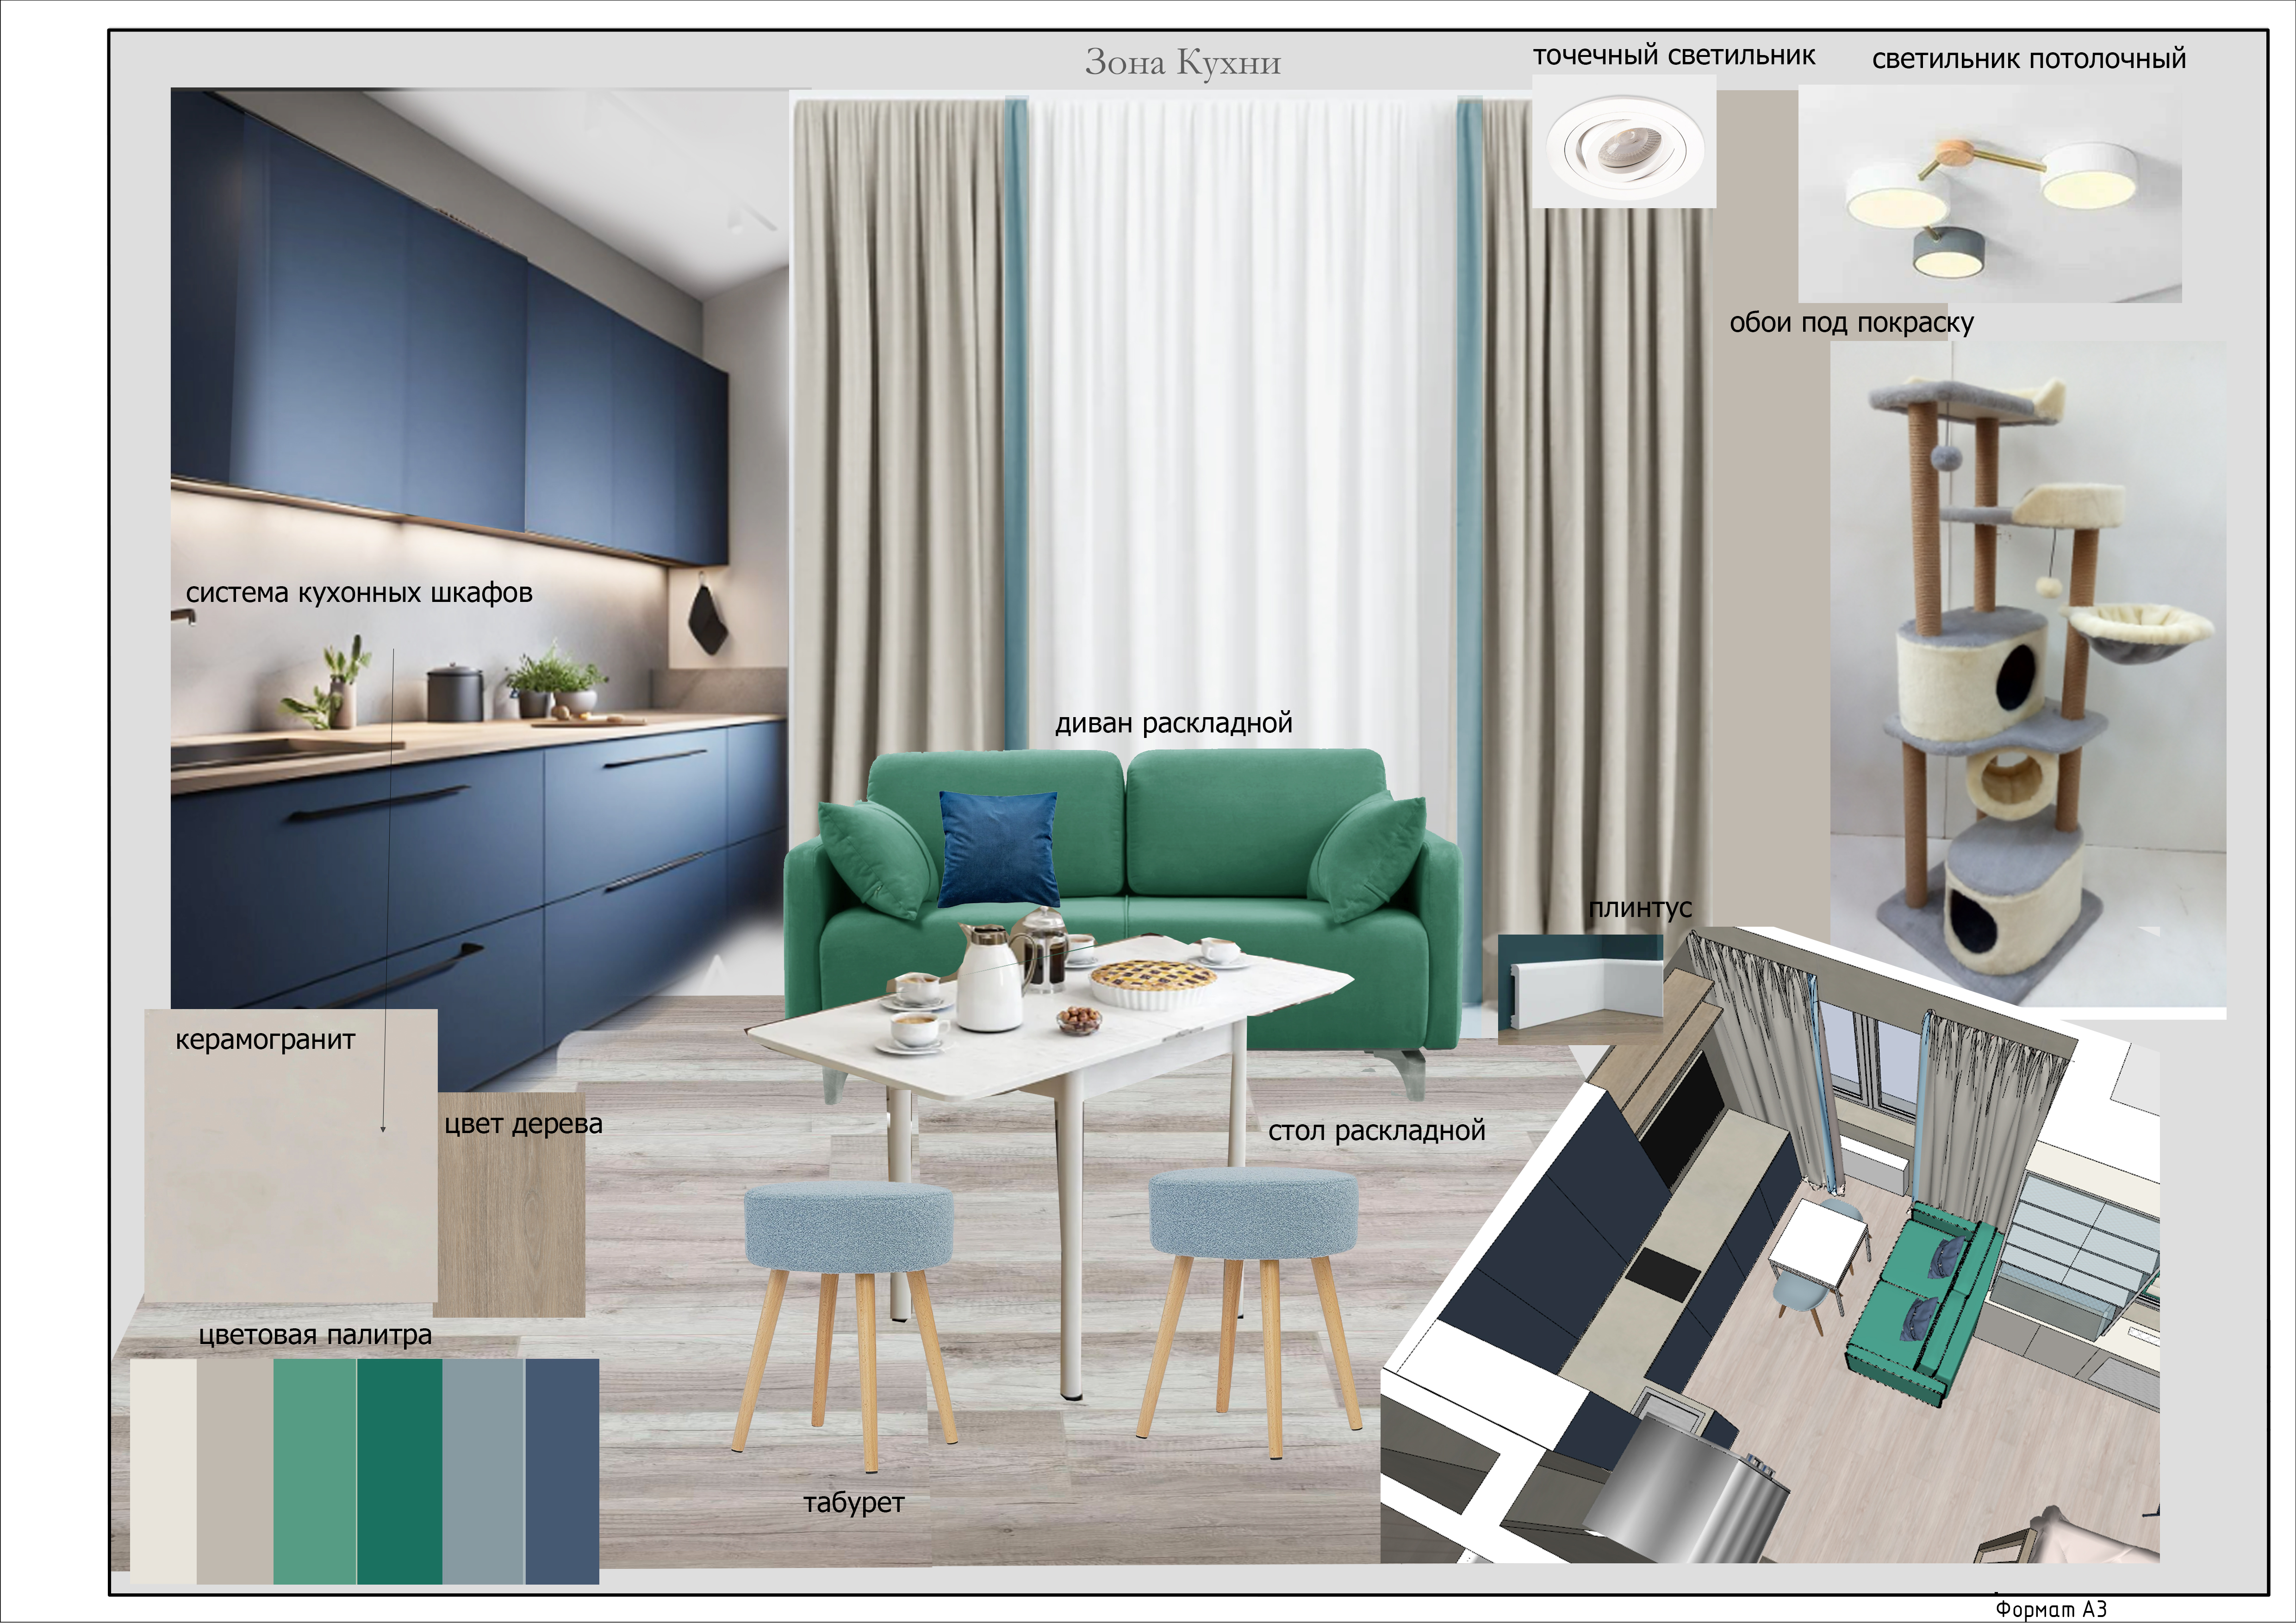Click the porcelain tile sample
This screenshot has width=2296, height=1623.
[291, 1155]
